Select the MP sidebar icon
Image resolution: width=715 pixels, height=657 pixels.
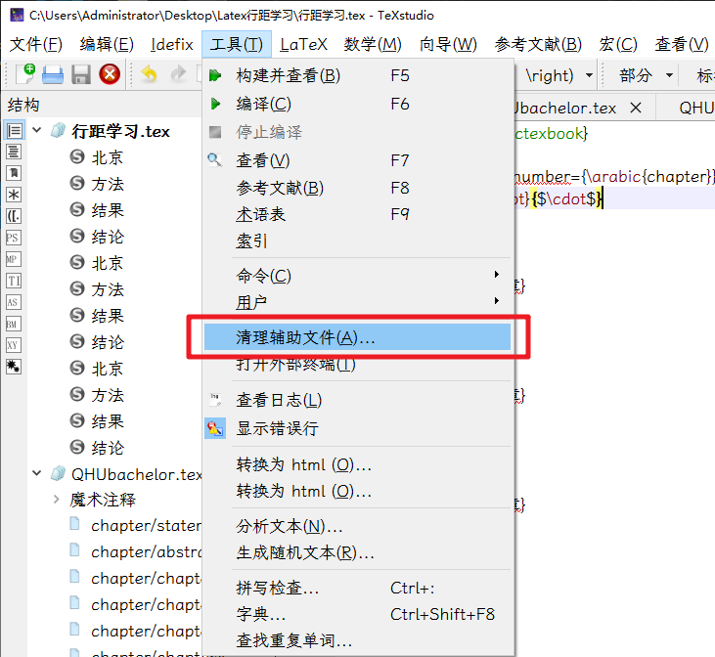tap(14, 259)
